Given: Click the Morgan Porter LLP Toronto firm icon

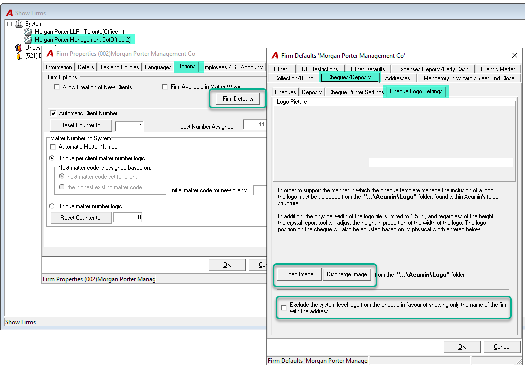Looking at the screenshot, I should (29, 32).
